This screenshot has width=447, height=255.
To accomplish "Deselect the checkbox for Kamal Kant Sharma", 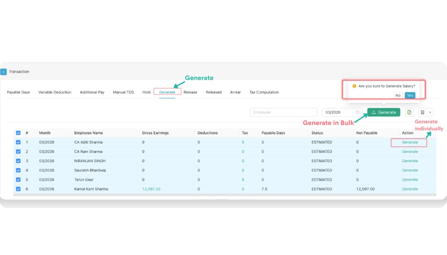I will coord(18,189).
